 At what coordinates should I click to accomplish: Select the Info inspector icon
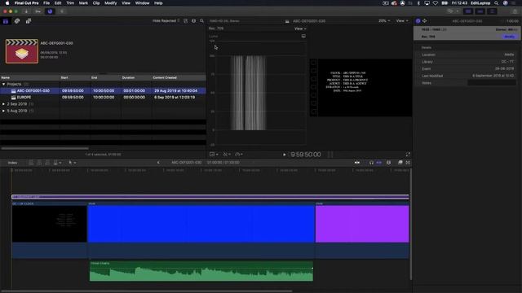pos(418,21)
